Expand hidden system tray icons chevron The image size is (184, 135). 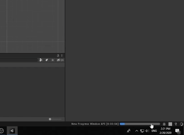[137, 131]
